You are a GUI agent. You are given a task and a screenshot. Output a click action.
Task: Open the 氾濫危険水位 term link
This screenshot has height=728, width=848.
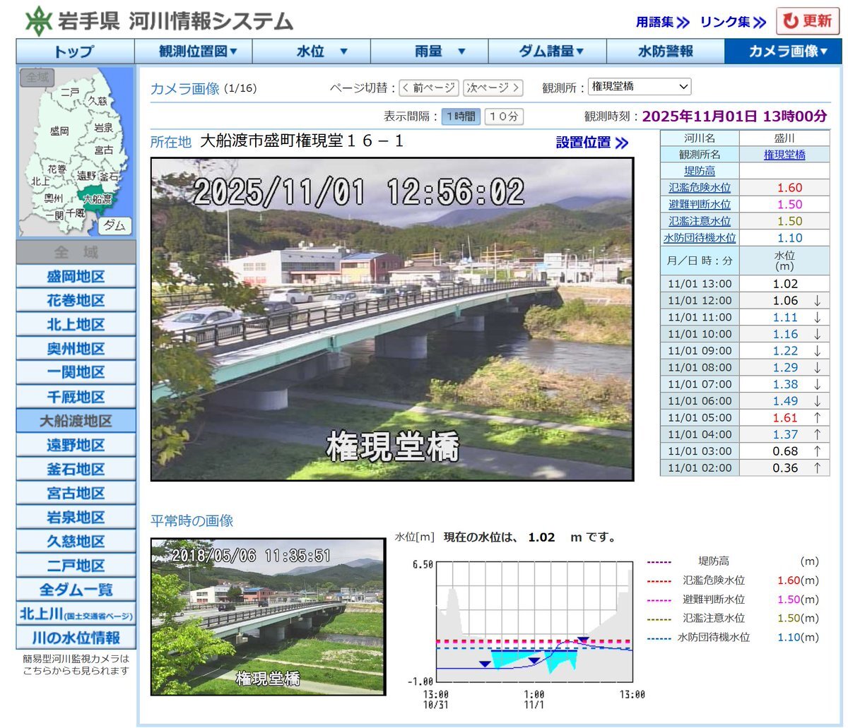(700, 188)
